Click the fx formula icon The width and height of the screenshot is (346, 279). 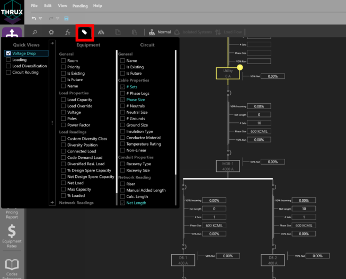(67, 32)
